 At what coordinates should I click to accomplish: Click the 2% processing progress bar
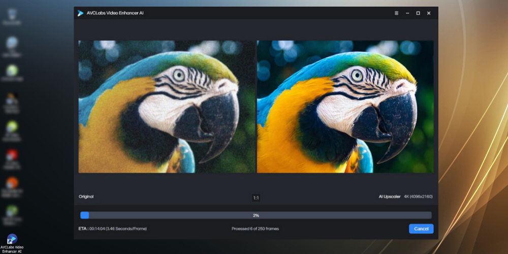(x=256, y=215)
